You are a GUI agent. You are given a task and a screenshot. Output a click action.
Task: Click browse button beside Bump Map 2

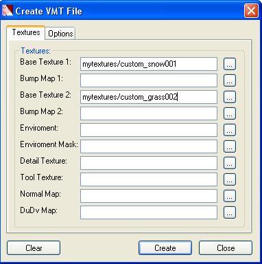[x=230, y=113]
